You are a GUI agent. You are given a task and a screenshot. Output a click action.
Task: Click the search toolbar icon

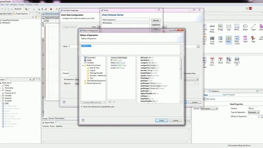click(x=26, y=9)
